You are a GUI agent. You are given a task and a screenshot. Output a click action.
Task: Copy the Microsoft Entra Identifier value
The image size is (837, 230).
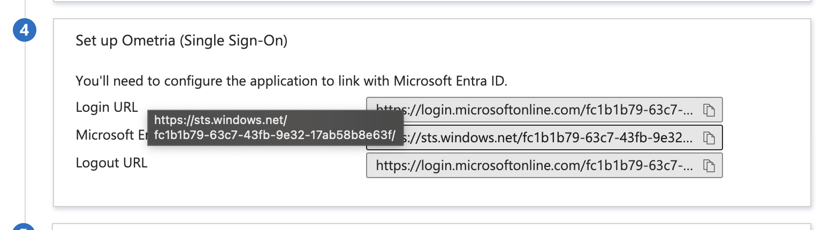[x=709, y=138]
